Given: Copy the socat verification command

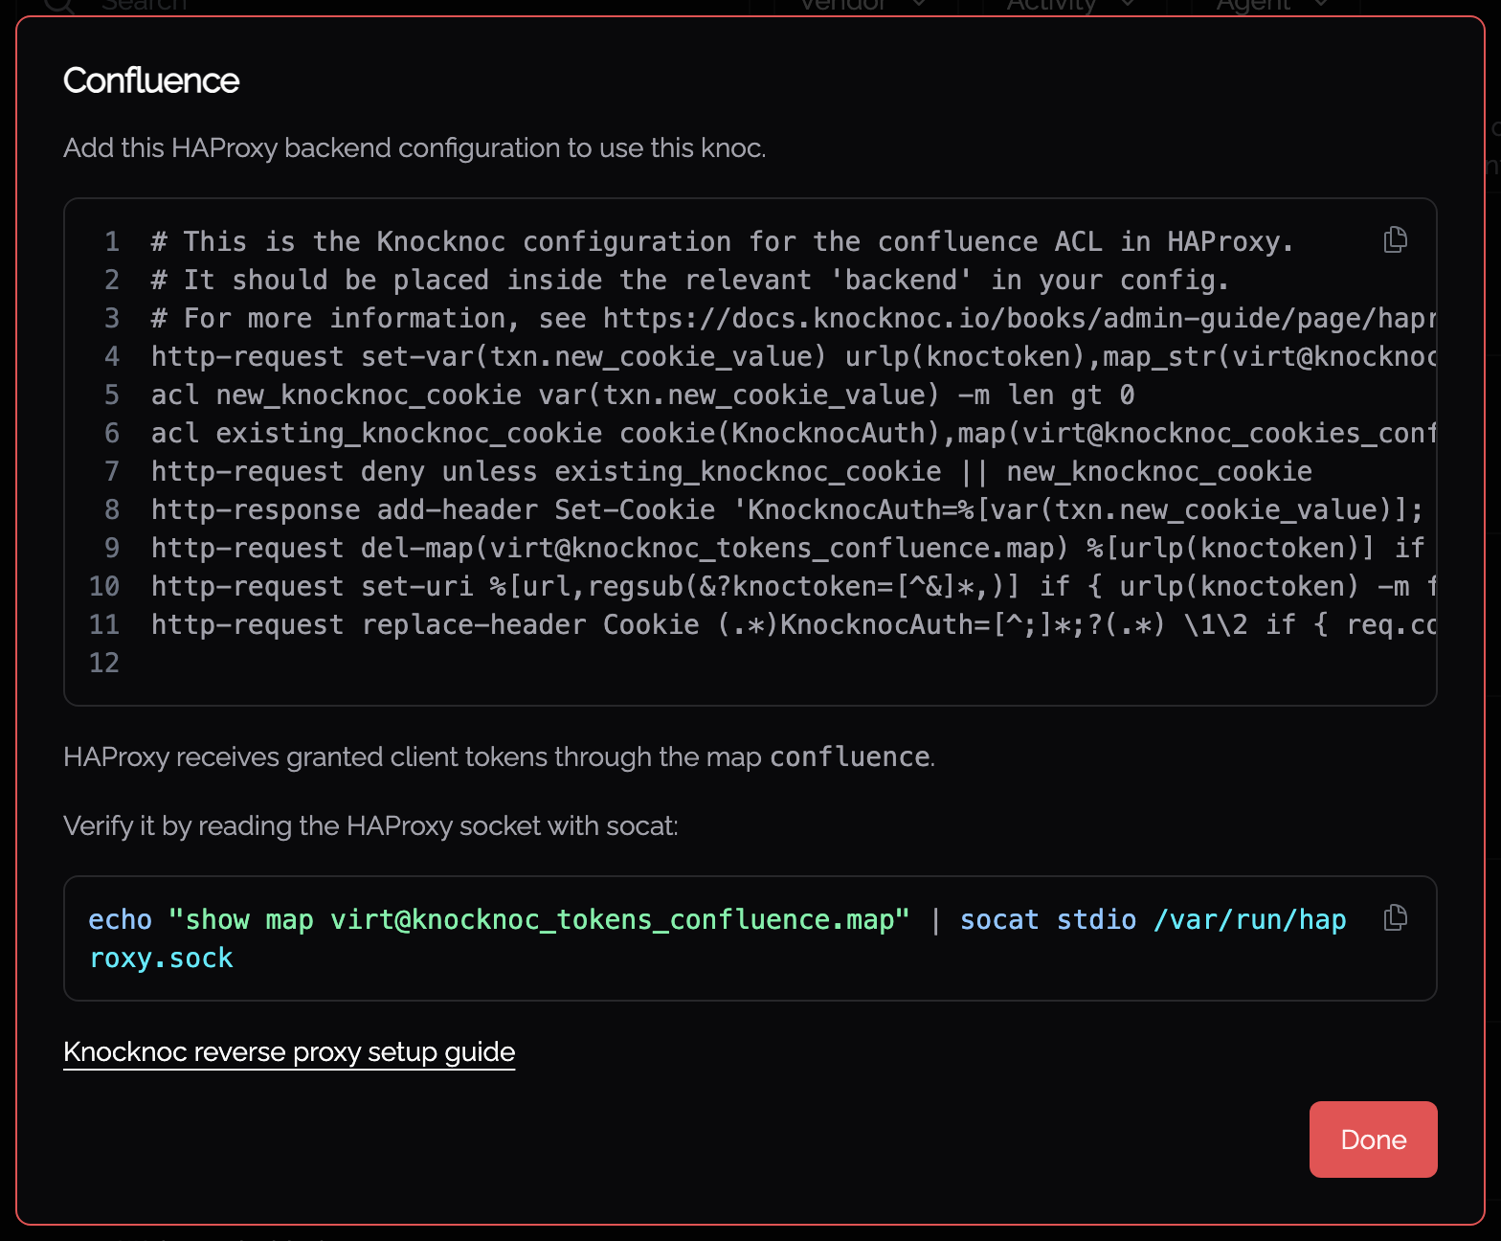Looking at the screenshot, I should click(1396, 917).
